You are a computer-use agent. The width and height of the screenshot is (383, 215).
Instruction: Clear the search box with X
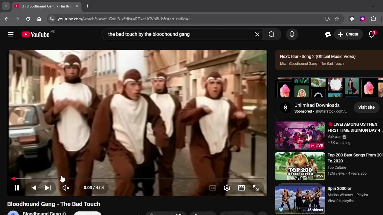[257, 34]
